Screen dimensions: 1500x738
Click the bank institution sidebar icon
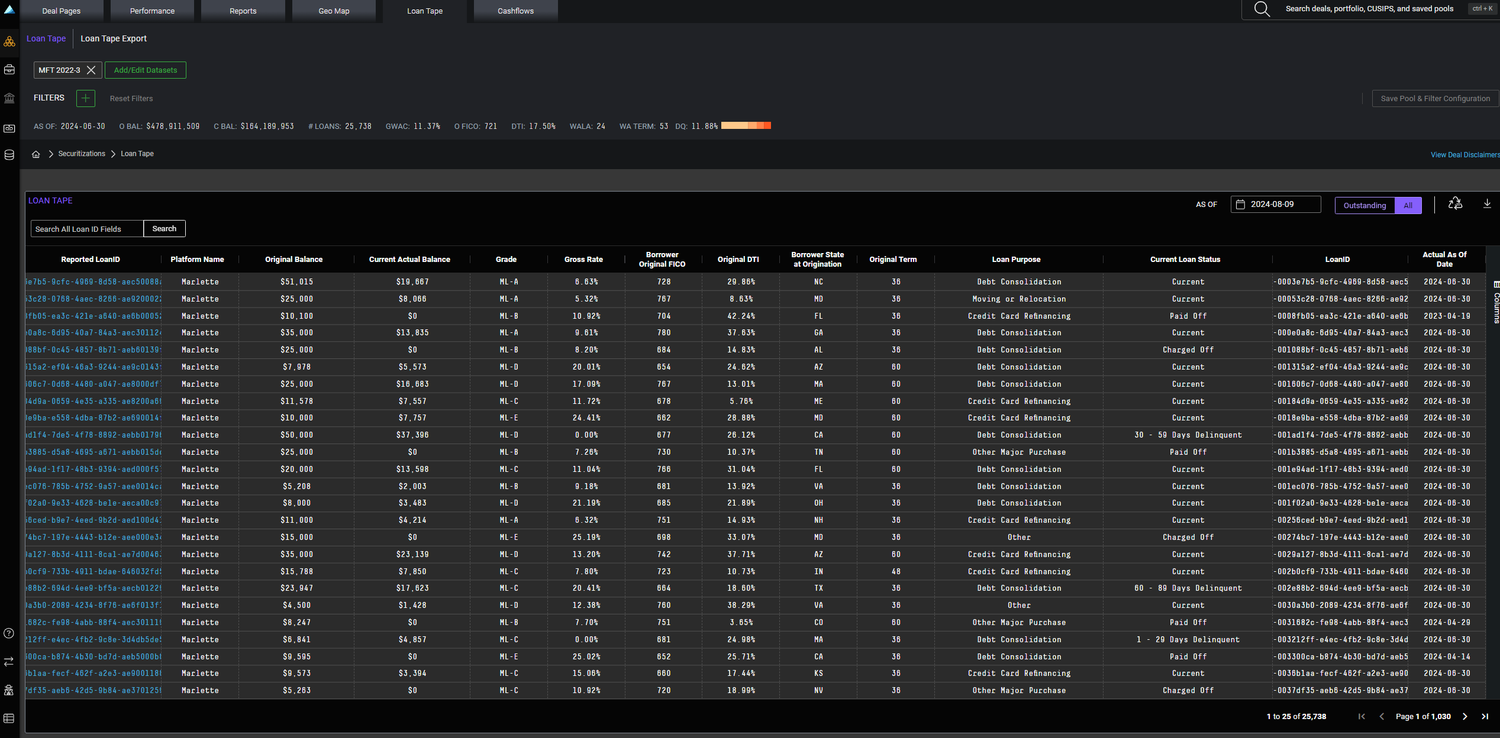click(x=9, y=98)
